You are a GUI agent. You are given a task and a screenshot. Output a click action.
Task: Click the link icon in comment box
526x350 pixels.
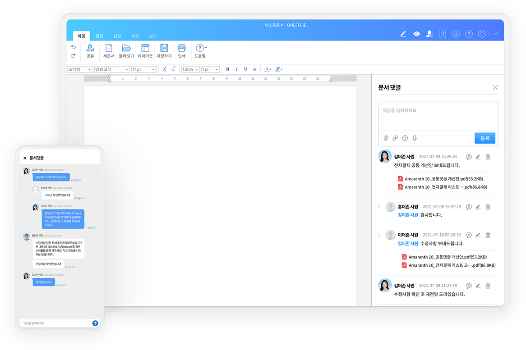click(x=395, y=138)
